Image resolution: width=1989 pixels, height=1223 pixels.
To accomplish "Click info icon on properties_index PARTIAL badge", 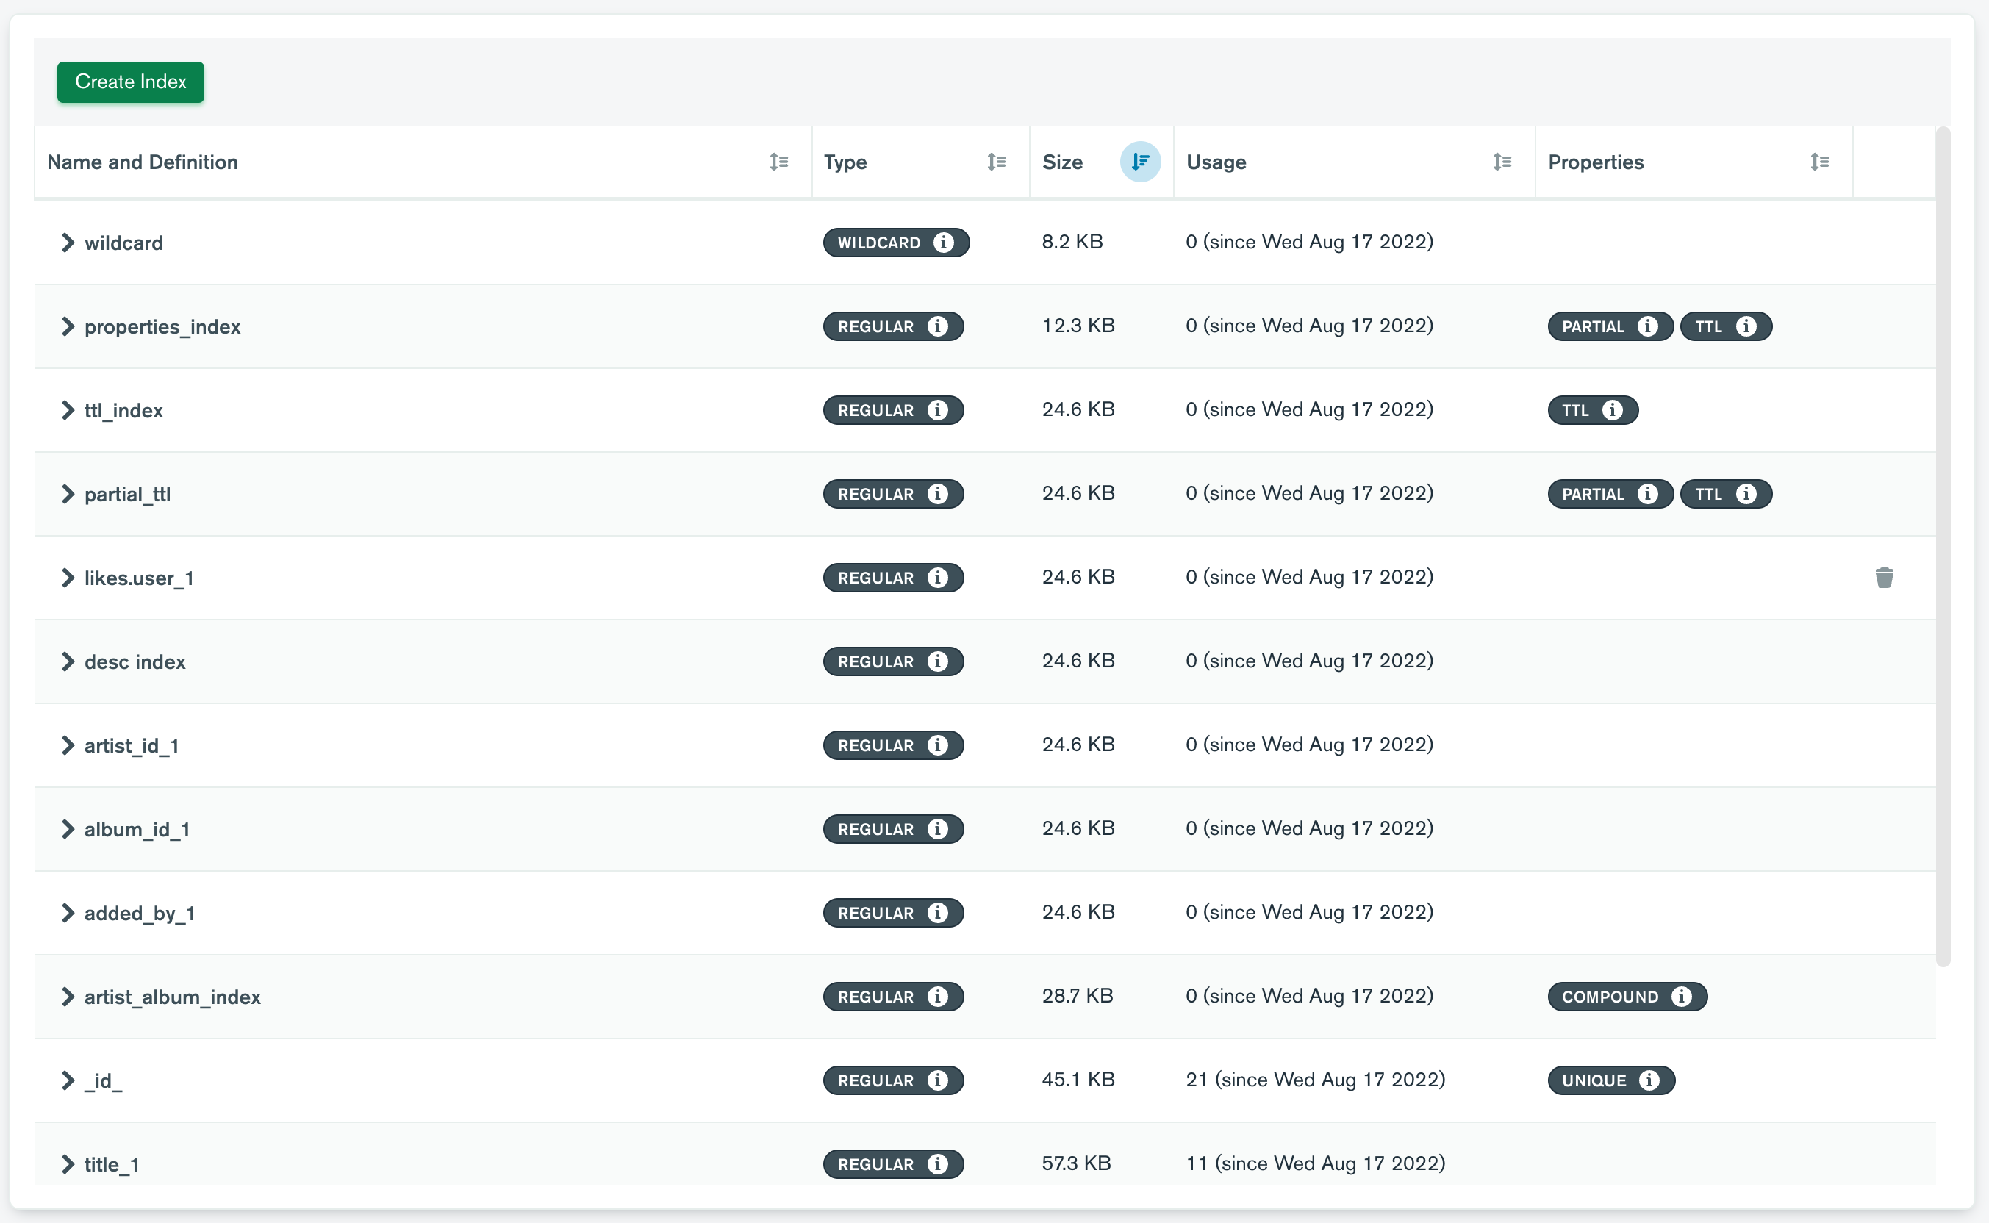I will click(x=1647, y=326).
